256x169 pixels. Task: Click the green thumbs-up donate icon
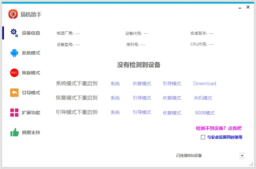pos(15,132)
